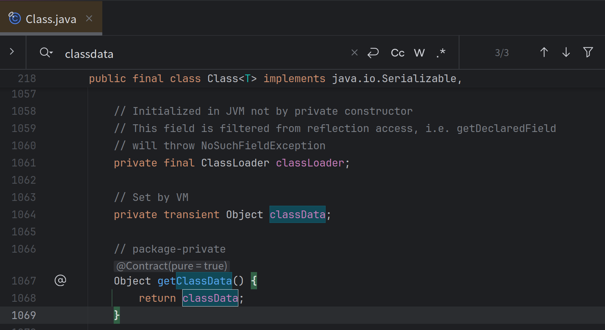Toggle Match Case (Cc) option
This screenshot has height=330, width=605.
[x=398, y=53]
